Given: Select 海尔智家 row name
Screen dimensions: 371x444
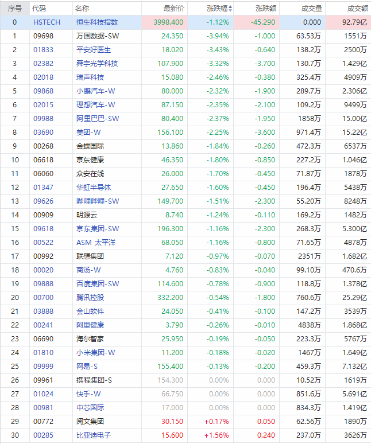Looking at the screenshot, I should coord(90,339).
